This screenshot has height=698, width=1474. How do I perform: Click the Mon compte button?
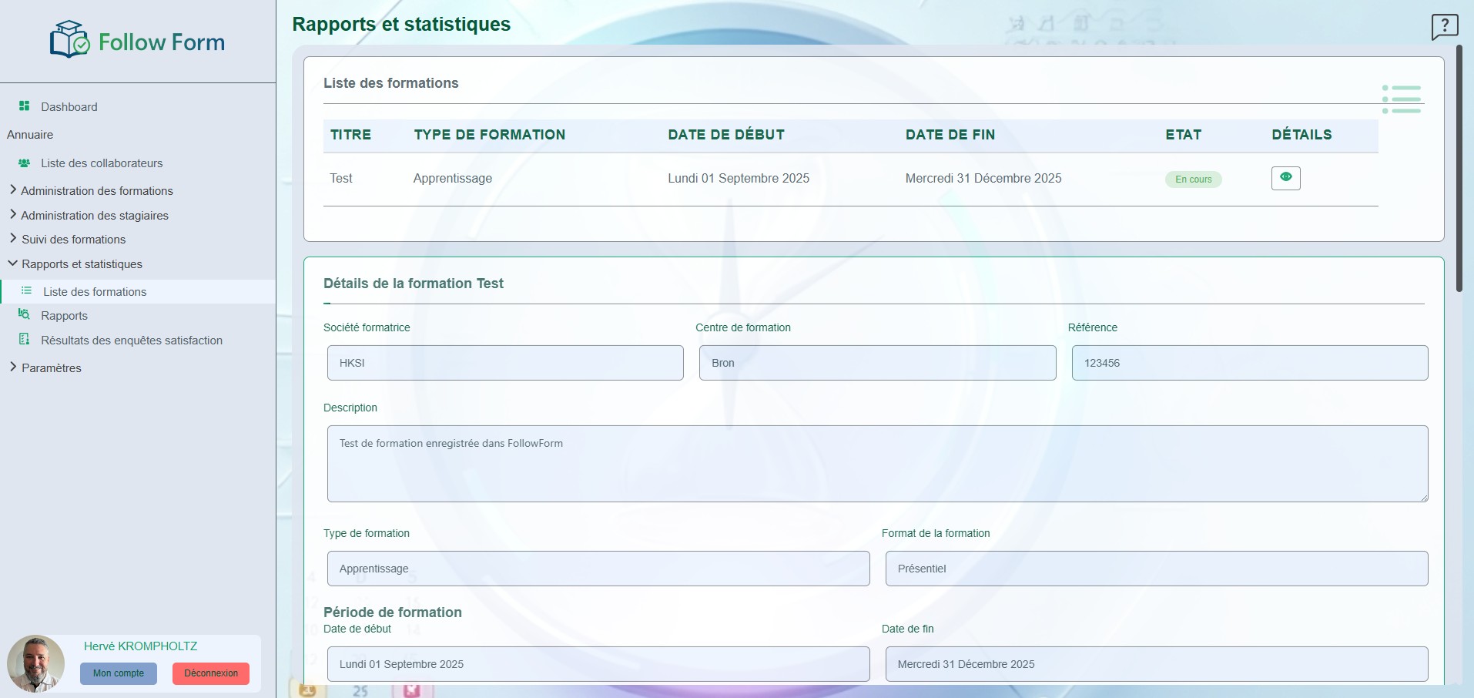[119, 673]
